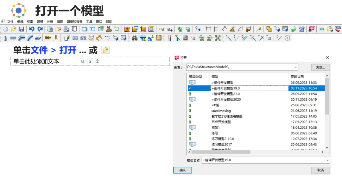Viewport: 342px width, 179px height.
Task: Select the angle measure icon
Action: point(232,29)
